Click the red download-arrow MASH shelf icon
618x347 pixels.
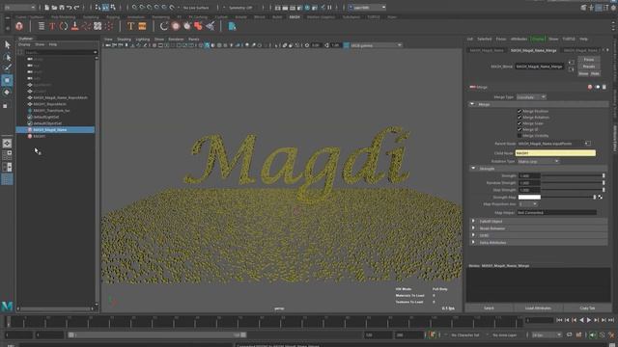tap(75, 26)
